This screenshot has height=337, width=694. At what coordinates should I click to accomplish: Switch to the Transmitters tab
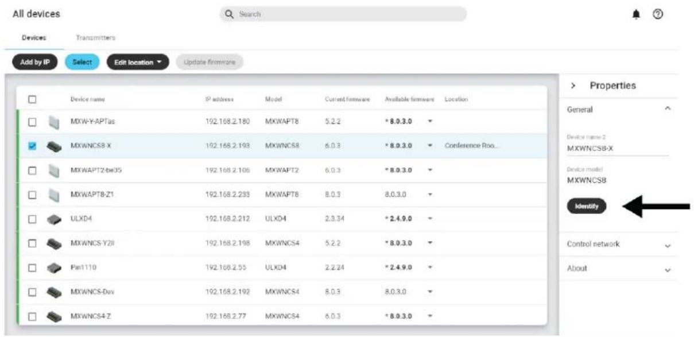(x=95, y=38)
